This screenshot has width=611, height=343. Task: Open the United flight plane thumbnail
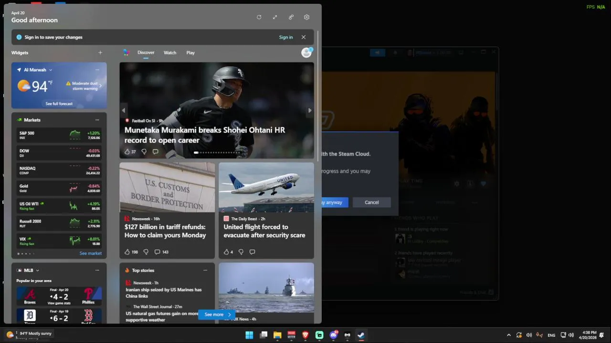click(266, 187)
